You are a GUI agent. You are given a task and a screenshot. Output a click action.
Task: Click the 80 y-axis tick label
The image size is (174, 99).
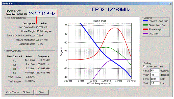pyautogui.click(x=66, y=25)
